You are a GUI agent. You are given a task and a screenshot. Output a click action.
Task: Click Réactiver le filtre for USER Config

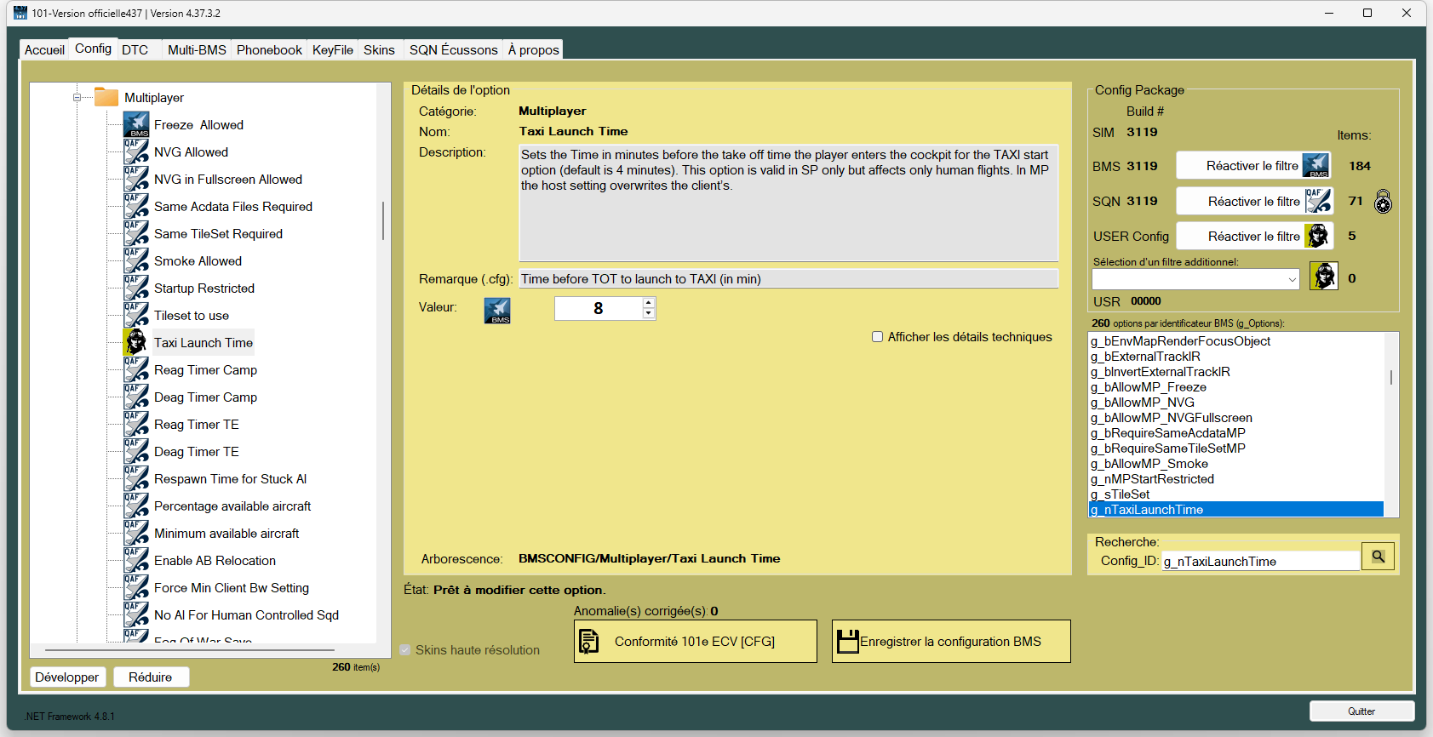point(1254,237)
